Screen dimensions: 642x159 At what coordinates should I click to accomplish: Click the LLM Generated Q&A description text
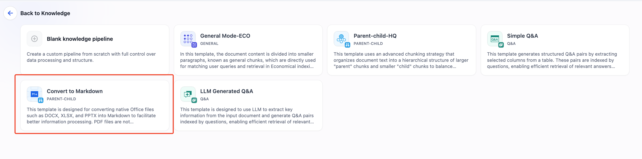(247, 116)
